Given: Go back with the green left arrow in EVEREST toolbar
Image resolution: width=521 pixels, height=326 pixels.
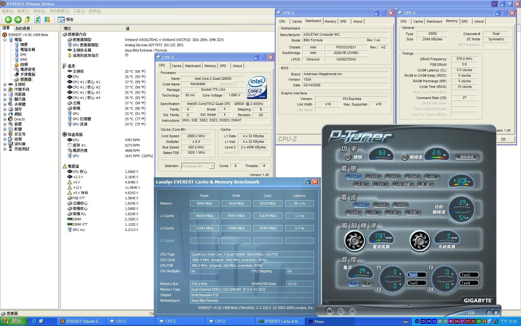Looking at the screenshot, I should 8,20.
